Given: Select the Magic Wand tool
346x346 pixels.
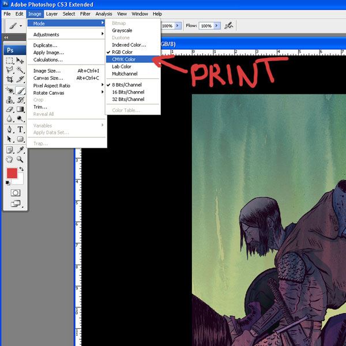Looking at the screenshot, I should click(20, 70).
